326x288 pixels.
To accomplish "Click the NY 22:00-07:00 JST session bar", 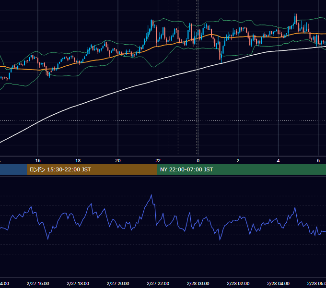I will click(241, 169).
